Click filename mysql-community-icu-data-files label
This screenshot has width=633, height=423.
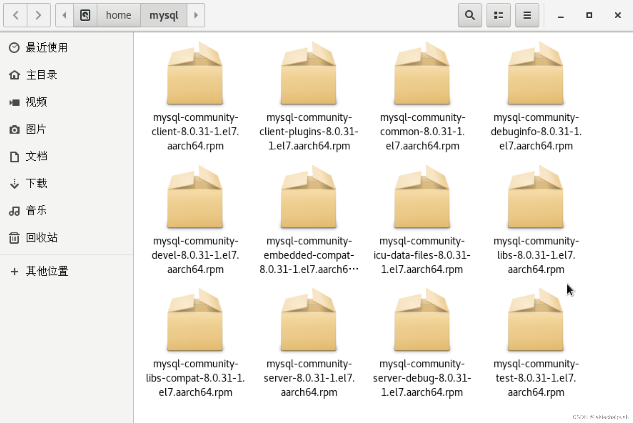422,255
